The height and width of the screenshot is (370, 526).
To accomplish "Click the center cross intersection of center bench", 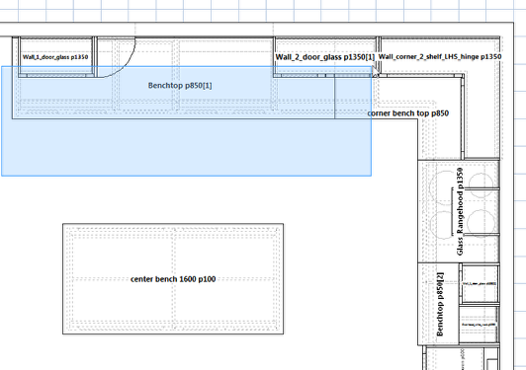I will pyautogui.click(x=174, y=278).
